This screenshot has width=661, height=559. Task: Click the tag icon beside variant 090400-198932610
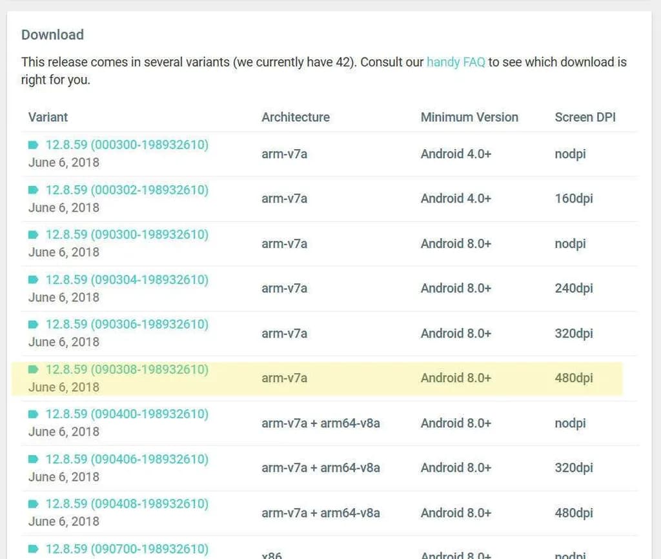[x=34, y=414]
